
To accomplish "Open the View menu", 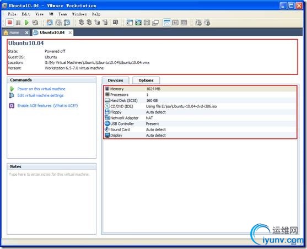I will [x=39, y=14].
